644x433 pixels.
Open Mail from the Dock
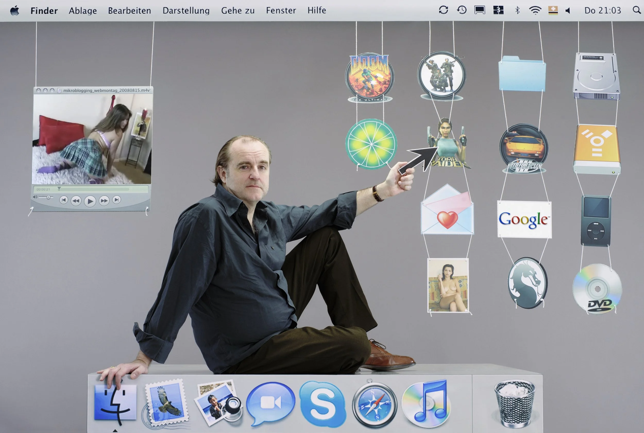pyautogui.click(x=166, y=404)
